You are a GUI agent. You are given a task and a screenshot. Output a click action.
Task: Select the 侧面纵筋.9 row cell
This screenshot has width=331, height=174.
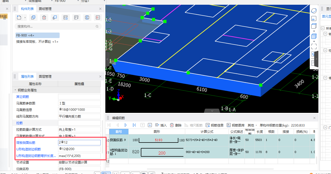coord(119,140)
